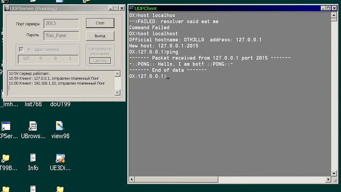Click the doUT99 desktop icon label
Viewport: 341px width, 192px height.
point(60,105)
